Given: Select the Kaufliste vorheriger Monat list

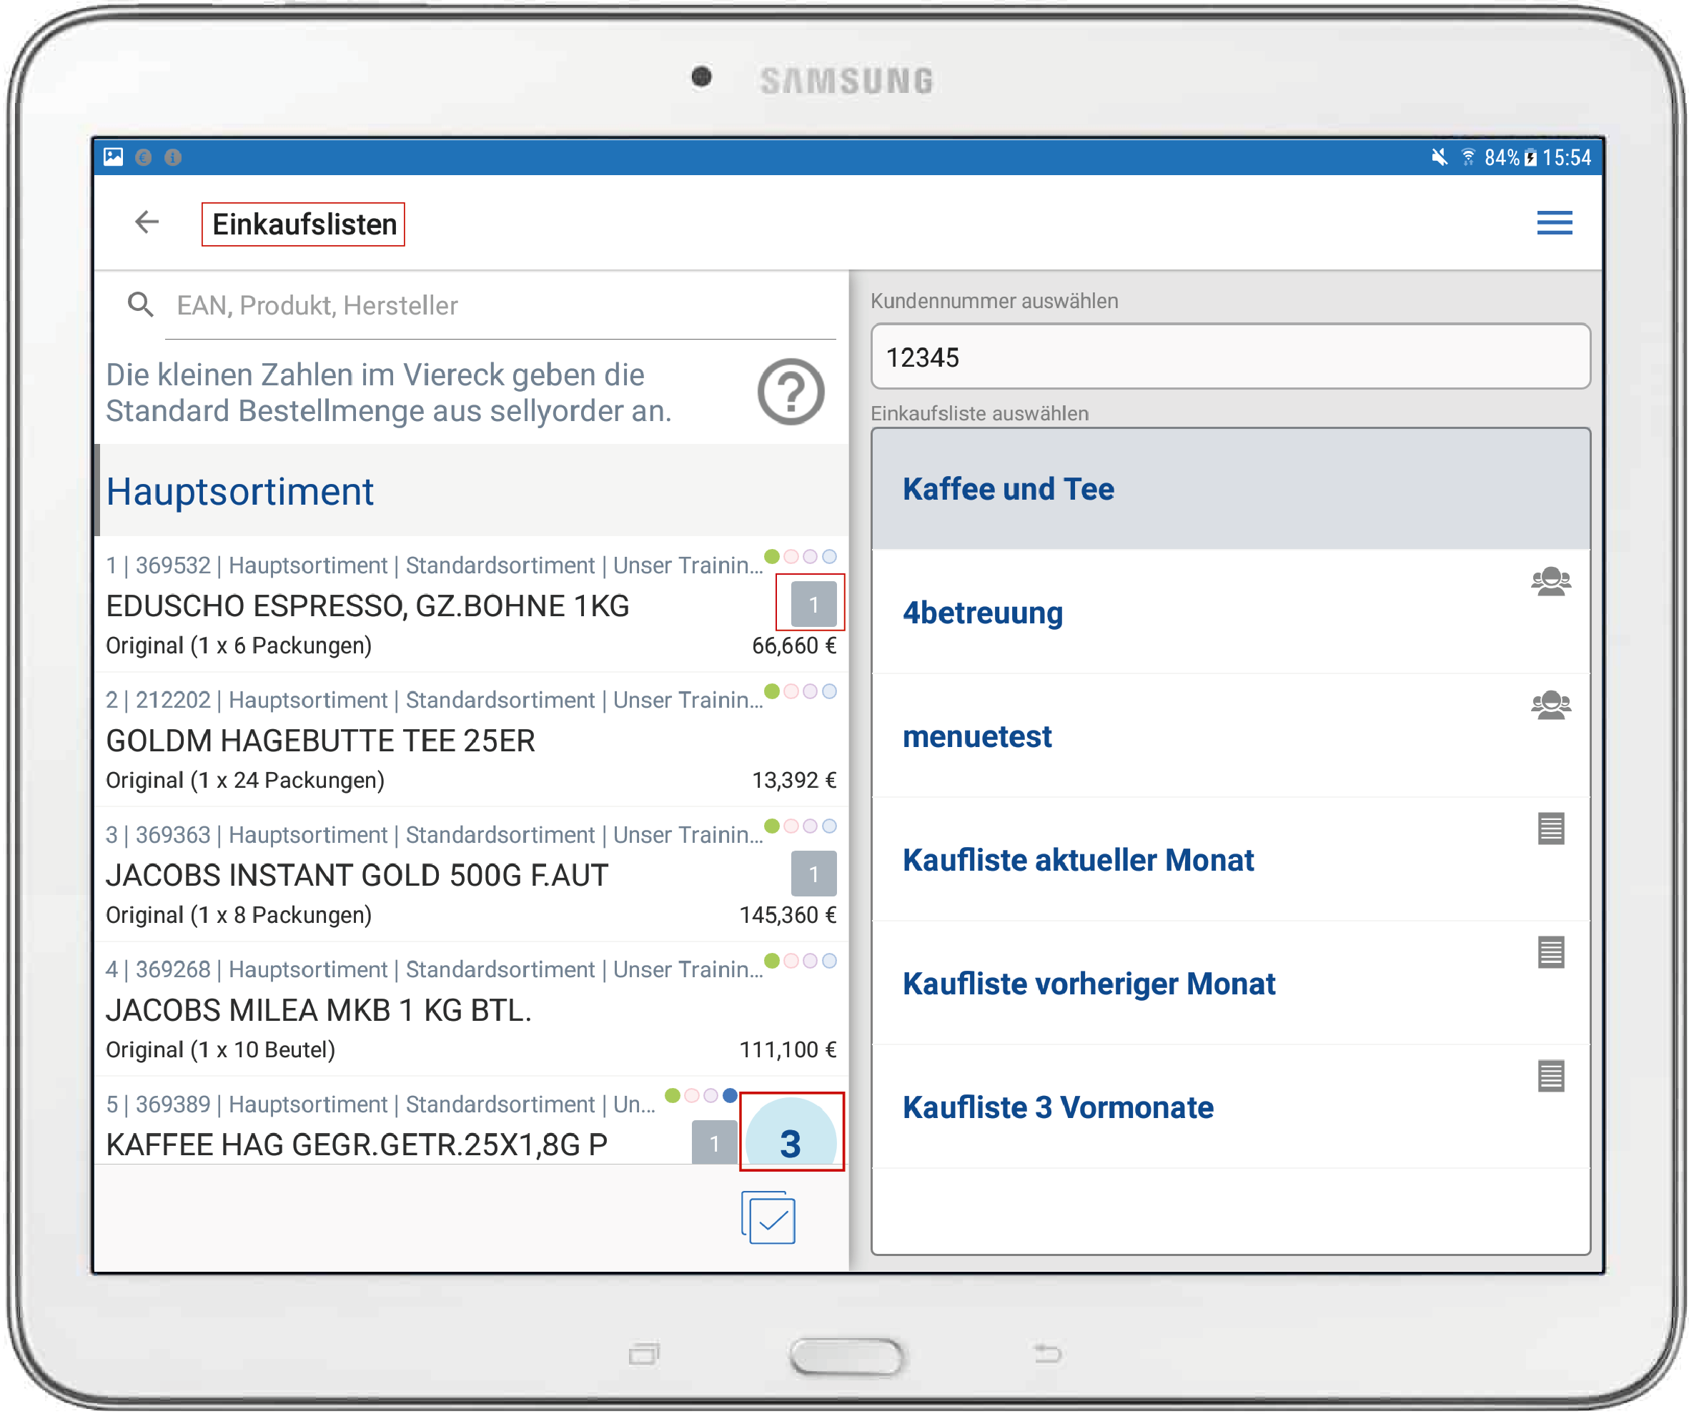Looking at the screenshot, I should (1090, 984).
